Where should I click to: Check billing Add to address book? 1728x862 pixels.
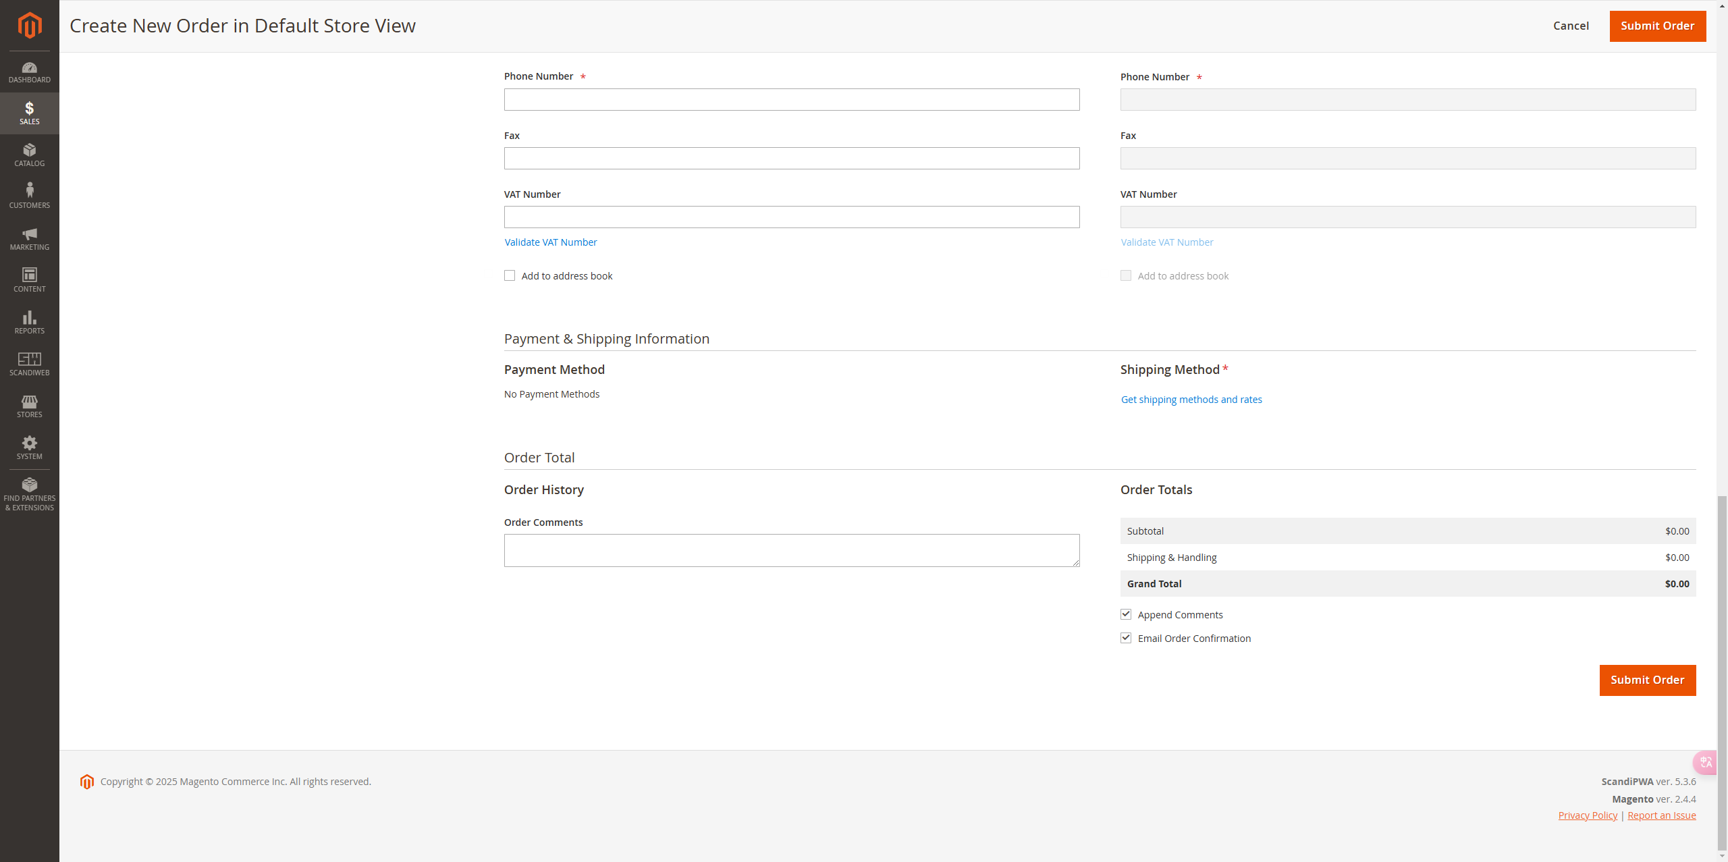(x=510, y=275)
